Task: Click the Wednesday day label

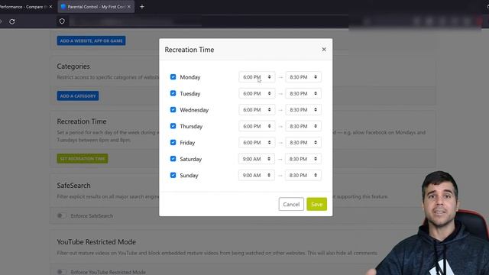Action: pyautogui.click(x=194, y=110)
